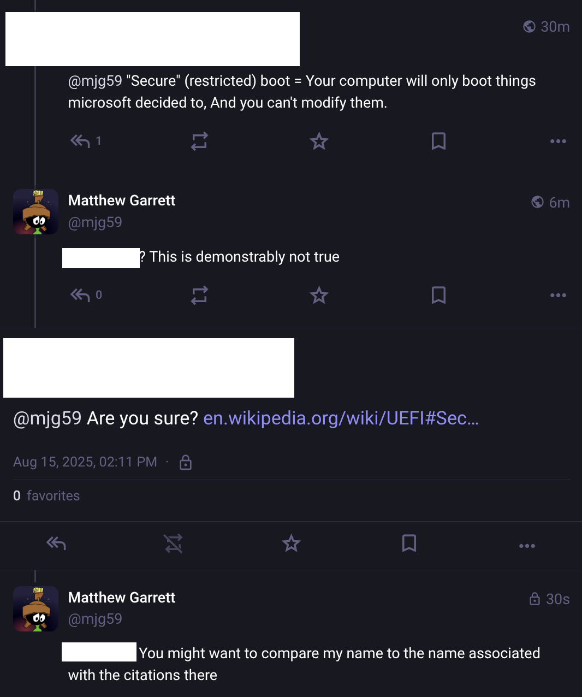This screenshot has height=697, width=582.
Task: Bookmark the "Are you sure?" post
Action: tap(409, 544)
